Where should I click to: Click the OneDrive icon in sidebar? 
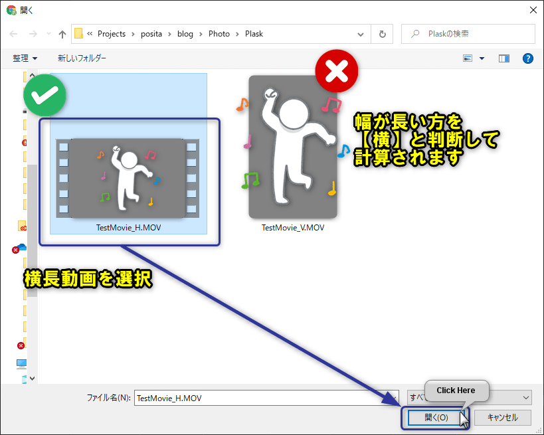tap(20, 248)
